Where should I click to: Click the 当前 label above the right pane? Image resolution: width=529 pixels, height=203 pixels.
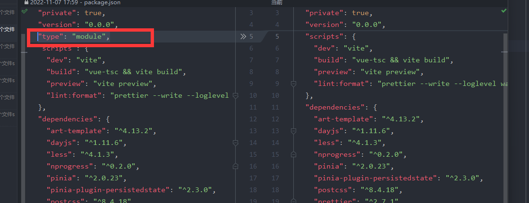click(x=278, y=2)
